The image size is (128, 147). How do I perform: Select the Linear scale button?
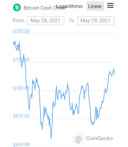(95, 6)
